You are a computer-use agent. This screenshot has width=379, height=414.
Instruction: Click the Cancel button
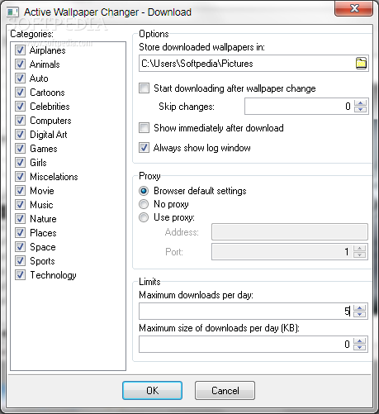(225, 390)
